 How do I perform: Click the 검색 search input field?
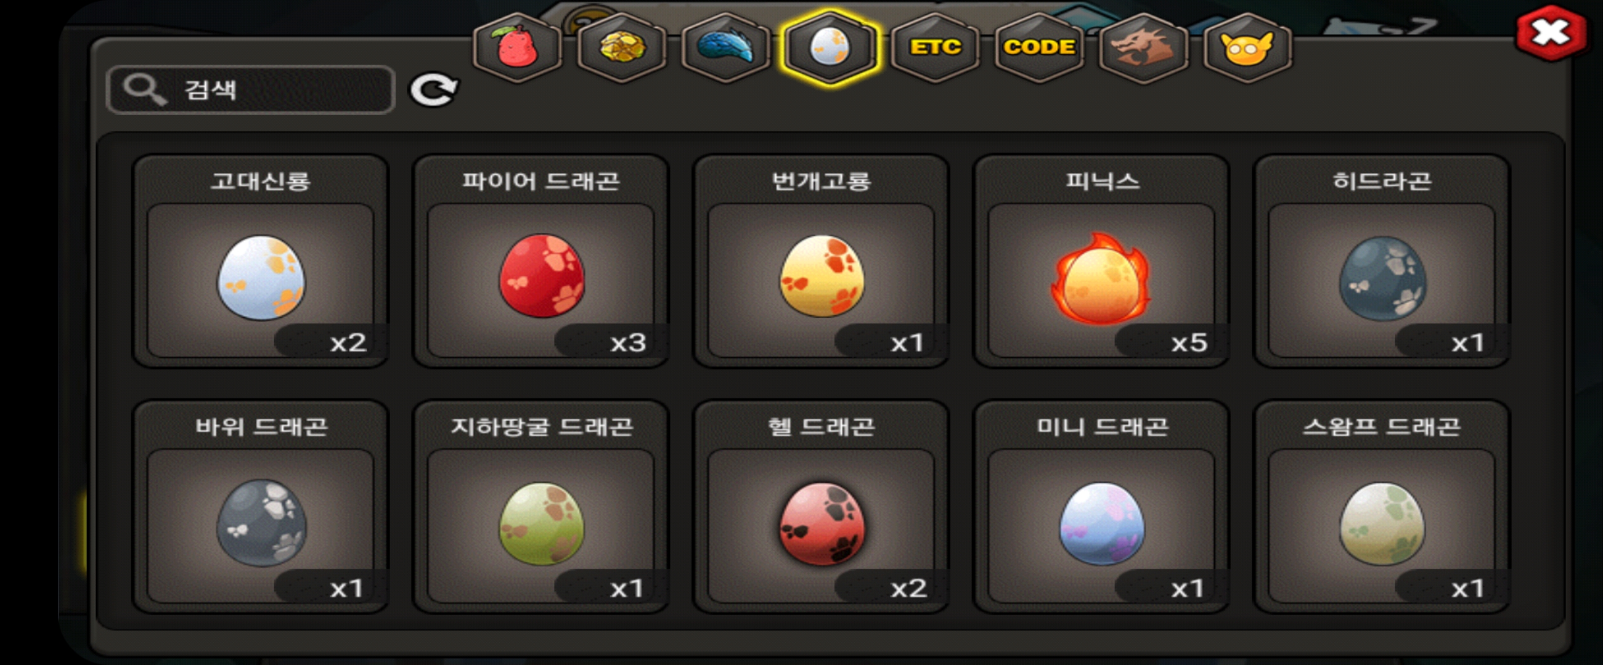[x=251, y=89]
